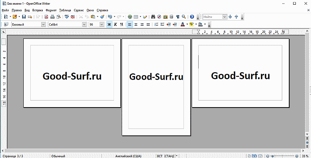Image resolution: width=311 pixels, height=158 pixels.
Task: Click the zoom slider handle
Action: (273, 156)
